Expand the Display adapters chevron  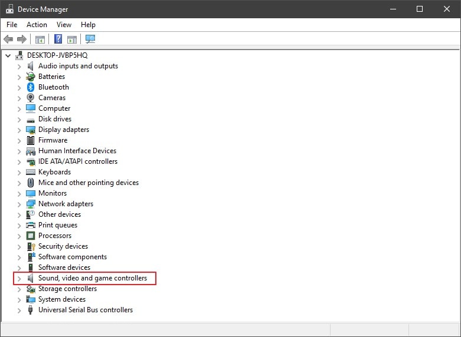(x=19, y=130)
